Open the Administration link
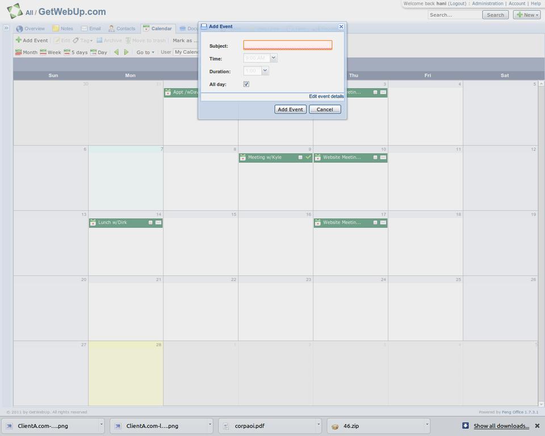545x436 pixels. 487,3
